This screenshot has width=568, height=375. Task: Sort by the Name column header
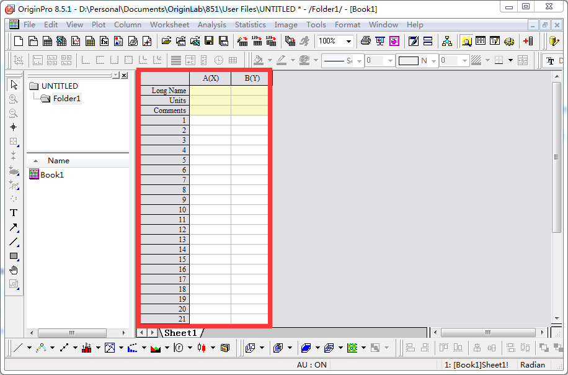click(x=58, y=161)
